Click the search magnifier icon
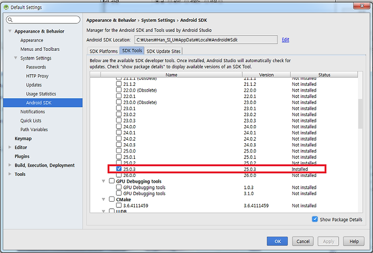Screen dimensions: 373x253 (x=10, y=20)
